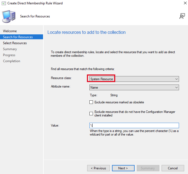Click the Value text field
188x174 pixels.
[134, 125]
